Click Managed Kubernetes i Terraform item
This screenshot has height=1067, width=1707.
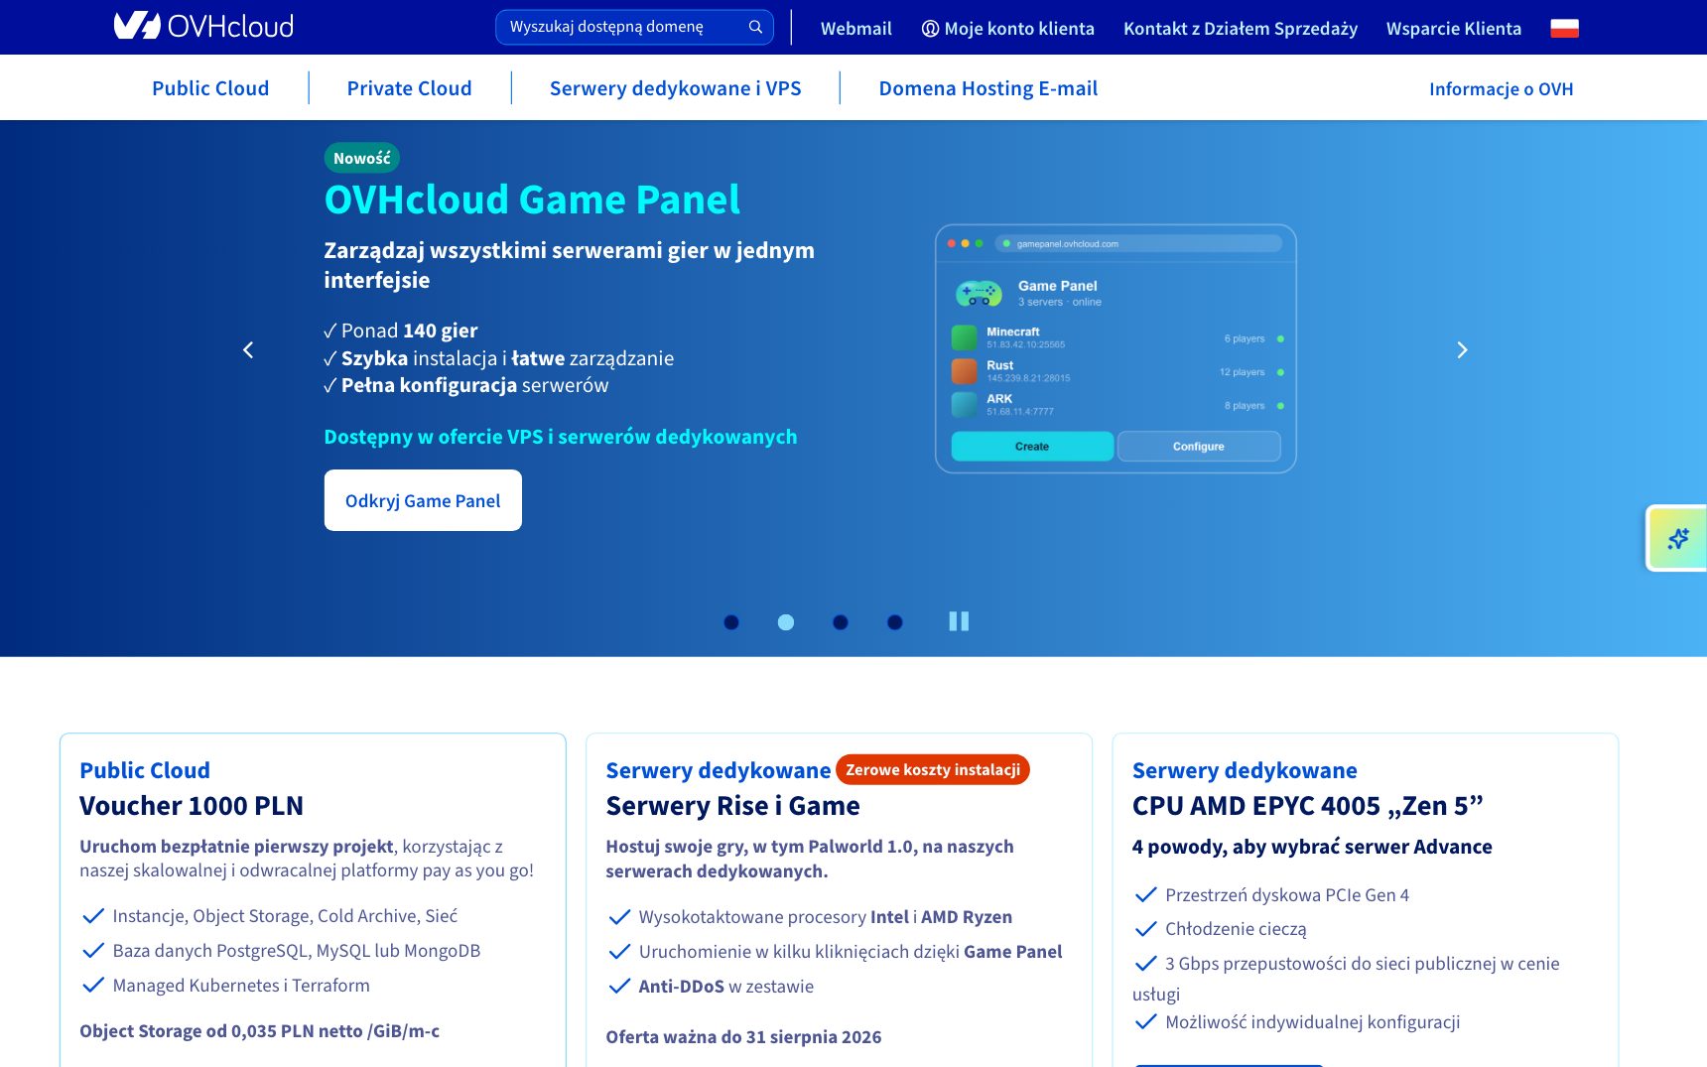point(241,986)
